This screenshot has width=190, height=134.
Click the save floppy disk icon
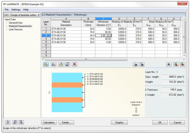click(67, 65)
